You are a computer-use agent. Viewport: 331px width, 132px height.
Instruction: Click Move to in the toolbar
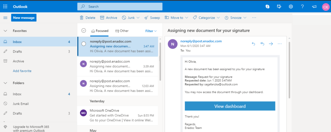174,18
